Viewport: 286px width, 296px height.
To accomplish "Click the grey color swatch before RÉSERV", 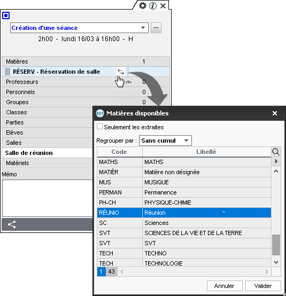I will [7, 72].
